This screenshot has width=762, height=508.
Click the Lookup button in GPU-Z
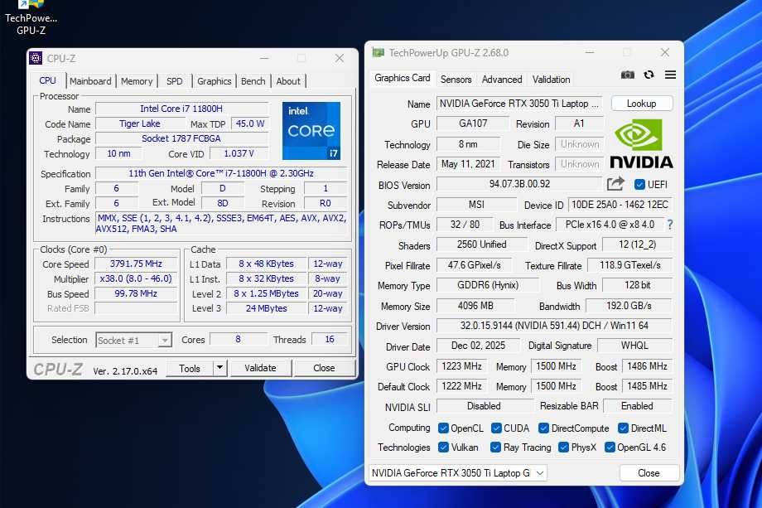click(x=641, y=103)
